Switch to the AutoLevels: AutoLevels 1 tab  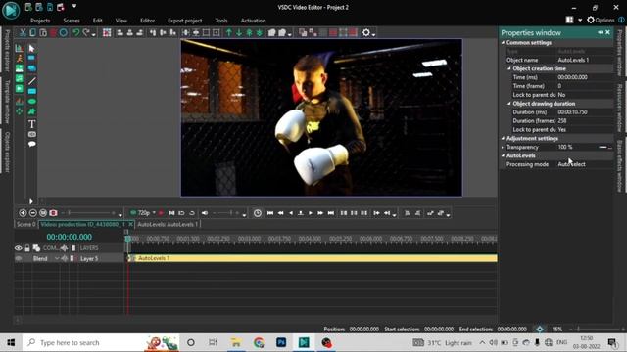coord(168,224)
